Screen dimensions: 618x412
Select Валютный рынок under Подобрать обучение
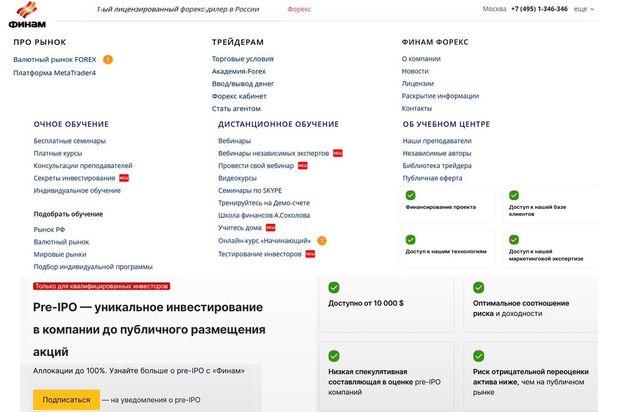point(61,242)
